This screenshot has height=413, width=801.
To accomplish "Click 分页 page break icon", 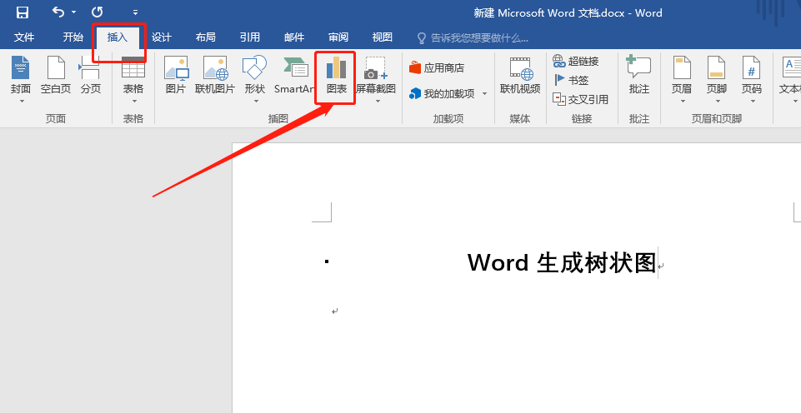I will click(x=90, y=76).
